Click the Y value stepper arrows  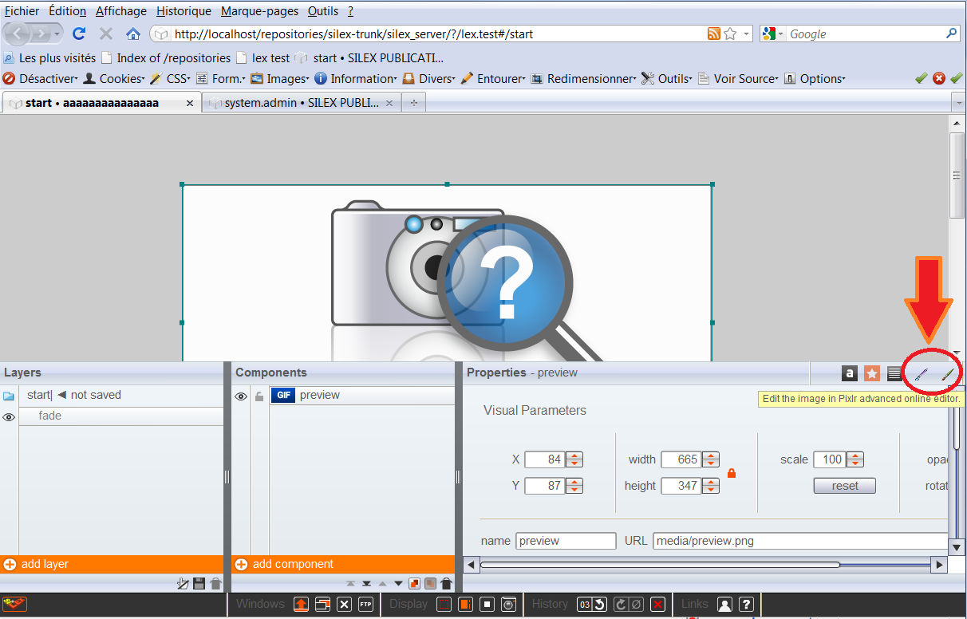(x=574, y=486)
